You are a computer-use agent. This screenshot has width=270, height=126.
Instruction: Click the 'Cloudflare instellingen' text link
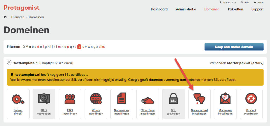(148, 112)
